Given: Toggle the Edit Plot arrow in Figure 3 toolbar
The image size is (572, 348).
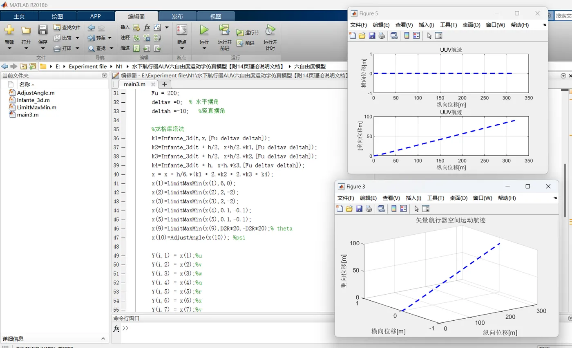Looking at the screenshot, I should tap(416, 209).
